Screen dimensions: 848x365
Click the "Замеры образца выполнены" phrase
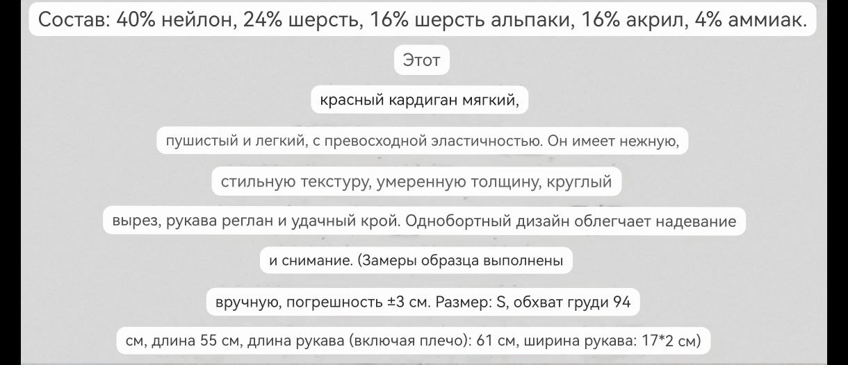[463, 262]
